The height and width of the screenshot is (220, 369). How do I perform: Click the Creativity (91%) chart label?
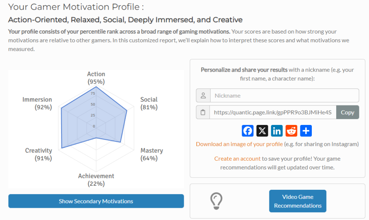tap(39, 154)
